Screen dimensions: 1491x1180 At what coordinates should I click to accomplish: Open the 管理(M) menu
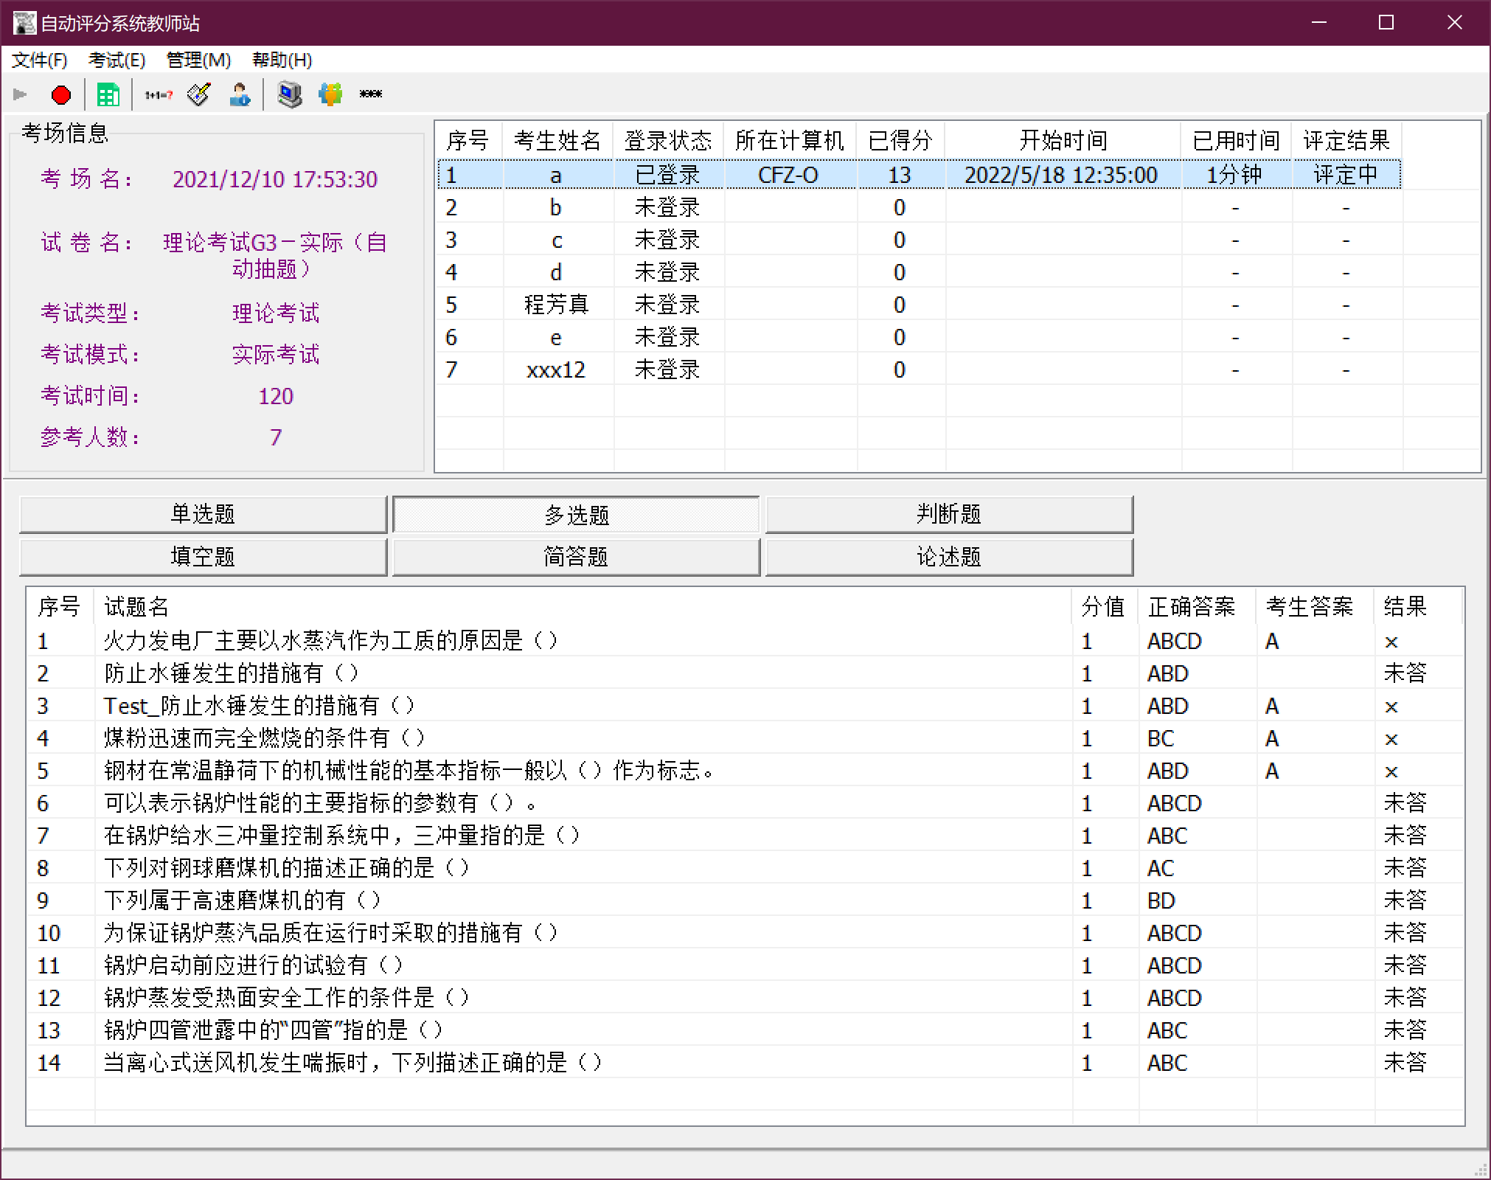point(198,60)
